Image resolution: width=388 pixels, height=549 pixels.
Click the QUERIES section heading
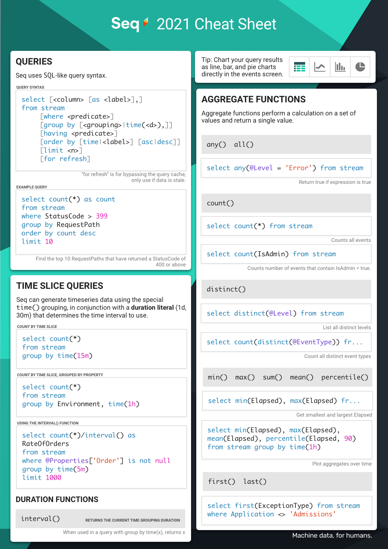click(x=34, y=62)
